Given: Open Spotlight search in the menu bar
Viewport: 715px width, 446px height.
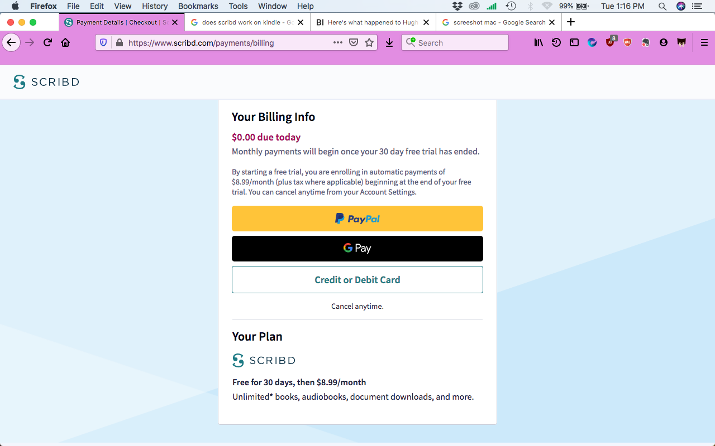Looking at the screenshot, I should click(662, 6).
